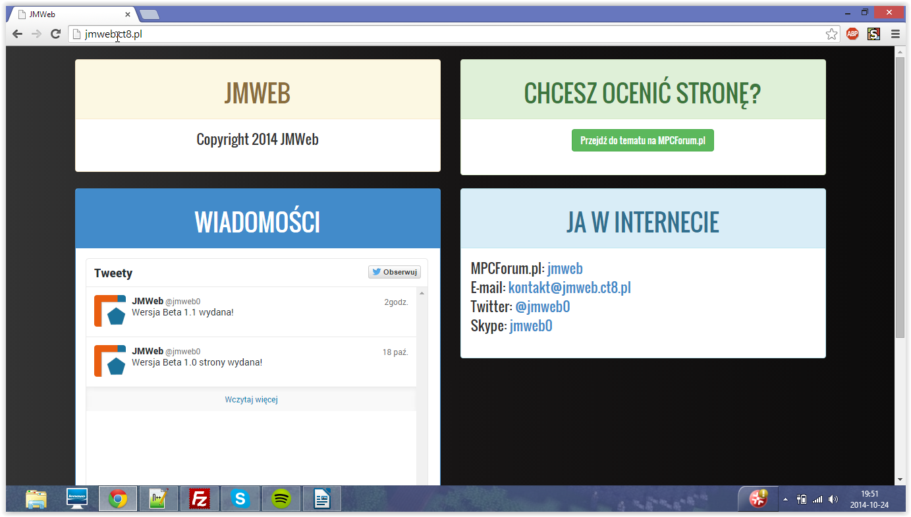Open the MPCForum.pl jmweb profile link
The image size is (911, 517).
point(565,269)
